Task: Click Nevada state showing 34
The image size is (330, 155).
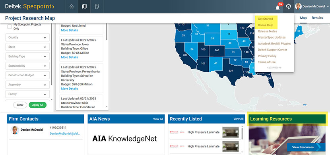Action: pos(192,49)
